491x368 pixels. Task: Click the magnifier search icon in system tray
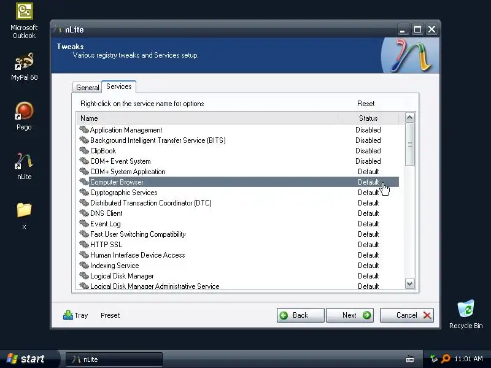(x=446, y=359)
